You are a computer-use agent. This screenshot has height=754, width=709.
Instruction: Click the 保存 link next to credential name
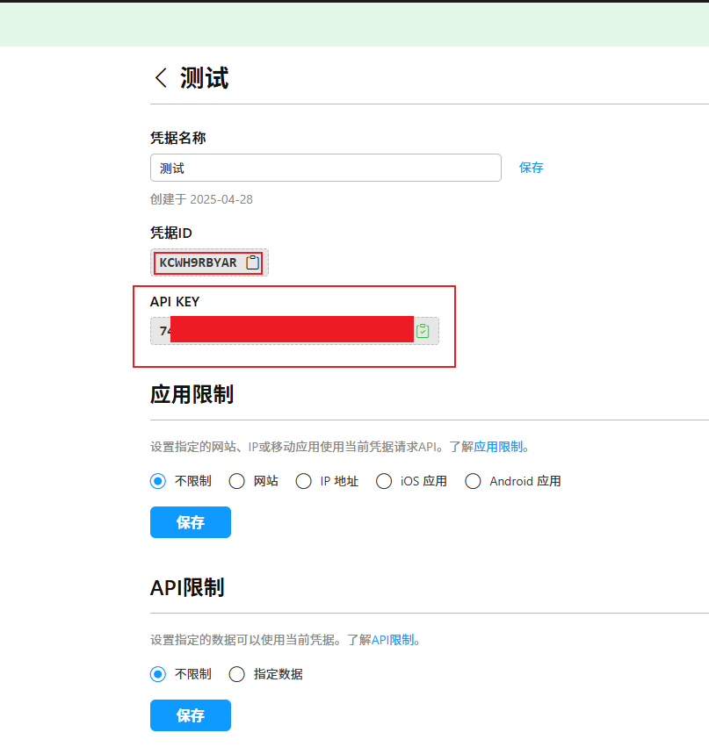click(532, 168)
